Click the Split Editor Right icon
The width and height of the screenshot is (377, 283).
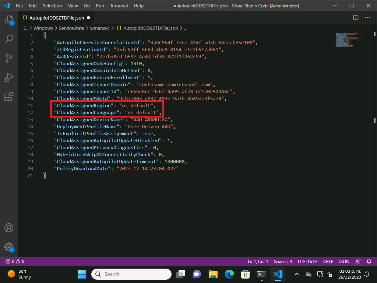pyautogui.click(x=356, y=17)
